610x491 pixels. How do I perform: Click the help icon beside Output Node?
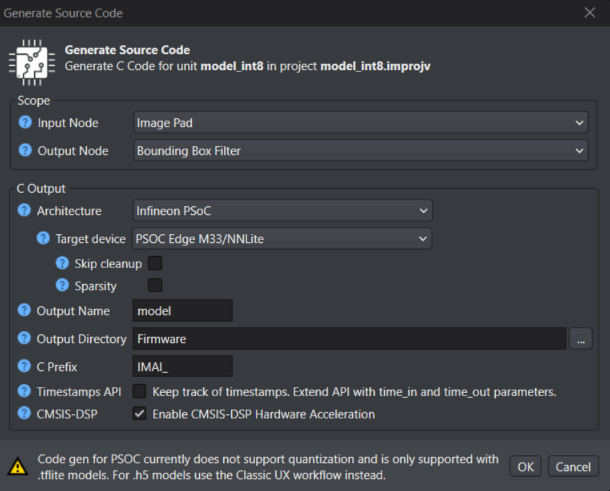(25, 151)
